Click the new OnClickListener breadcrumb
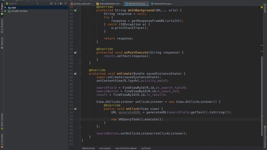Screen dimensions: 267x150 pyautogui.click(x=126, y=148)
